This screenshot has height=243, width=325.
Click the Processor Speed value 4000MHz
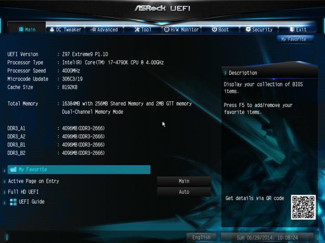(71, 71)
